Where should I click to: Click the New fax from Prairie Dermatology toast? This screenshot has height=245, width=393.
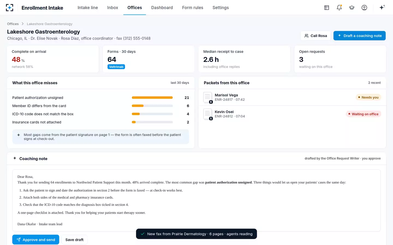[196, 234]
